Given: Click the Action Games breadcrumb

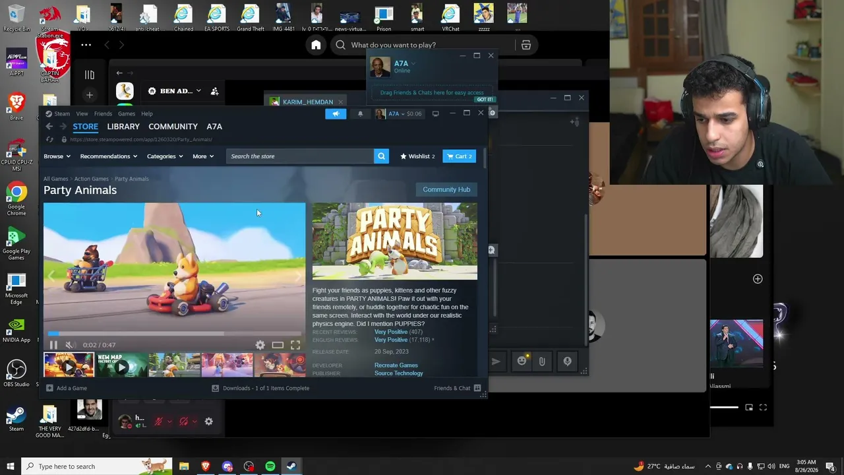Looking at the screenshot, I should [x=92, y=179].
